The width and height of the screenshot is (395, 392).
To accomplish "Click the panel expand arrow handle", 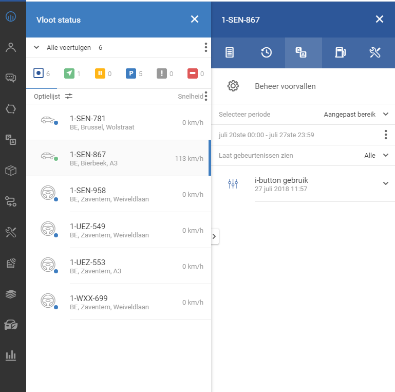I will tap(214, 236).
